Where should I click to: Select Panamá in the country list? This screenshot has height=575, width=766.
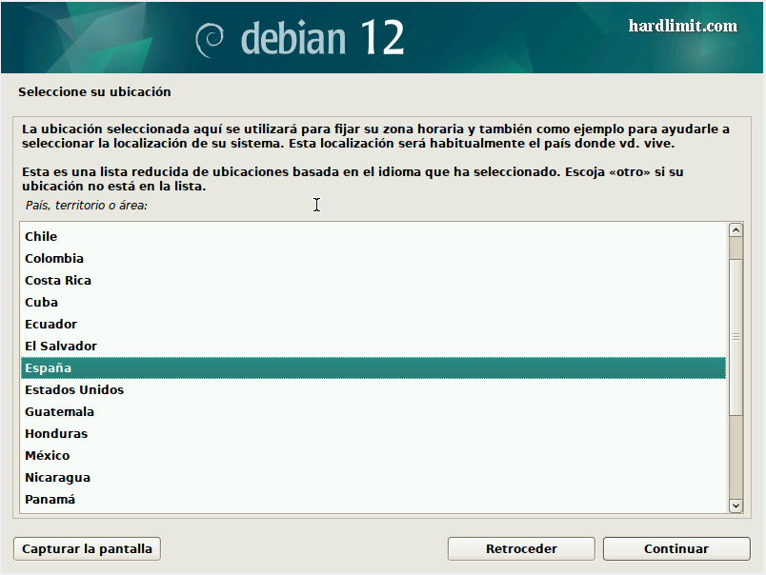pos(50,499)
